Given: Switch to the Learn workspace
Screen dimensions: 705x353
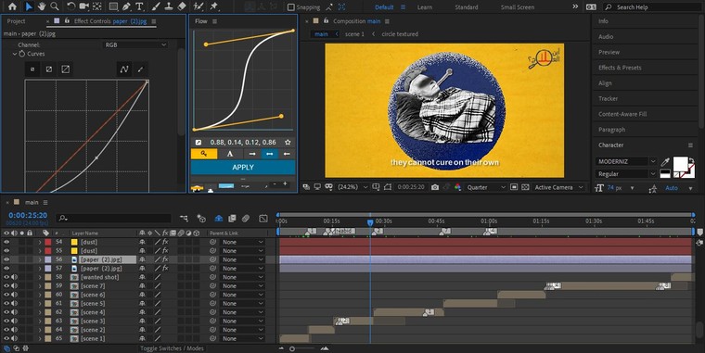Looking at the screenshot, I should (425, 7).
